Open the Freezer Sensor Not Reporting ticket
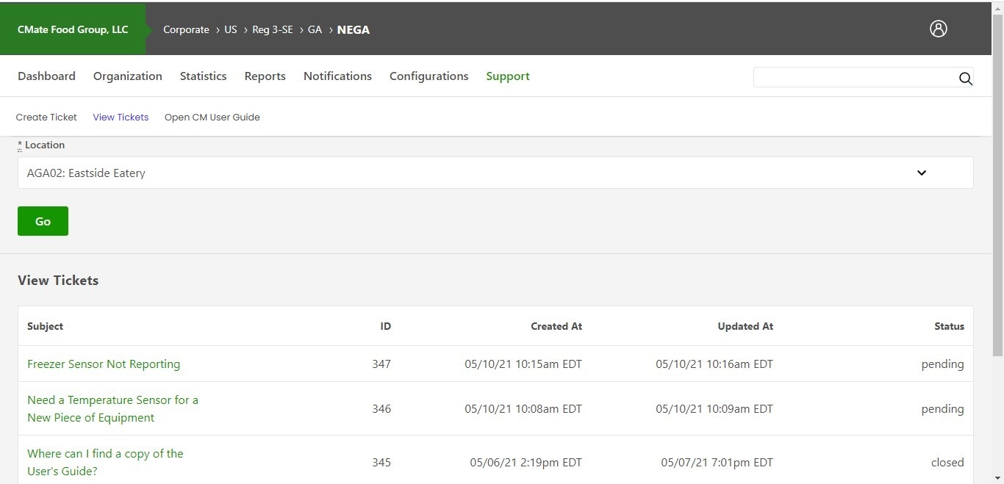Image resolution: width=1004 pixels, height=484 pixels. pyautogui.click(x=104, y=364)
